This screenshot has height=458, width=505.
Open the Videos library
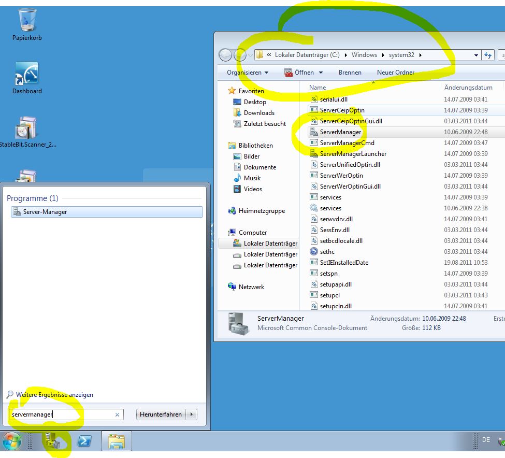tap(253, 189)
